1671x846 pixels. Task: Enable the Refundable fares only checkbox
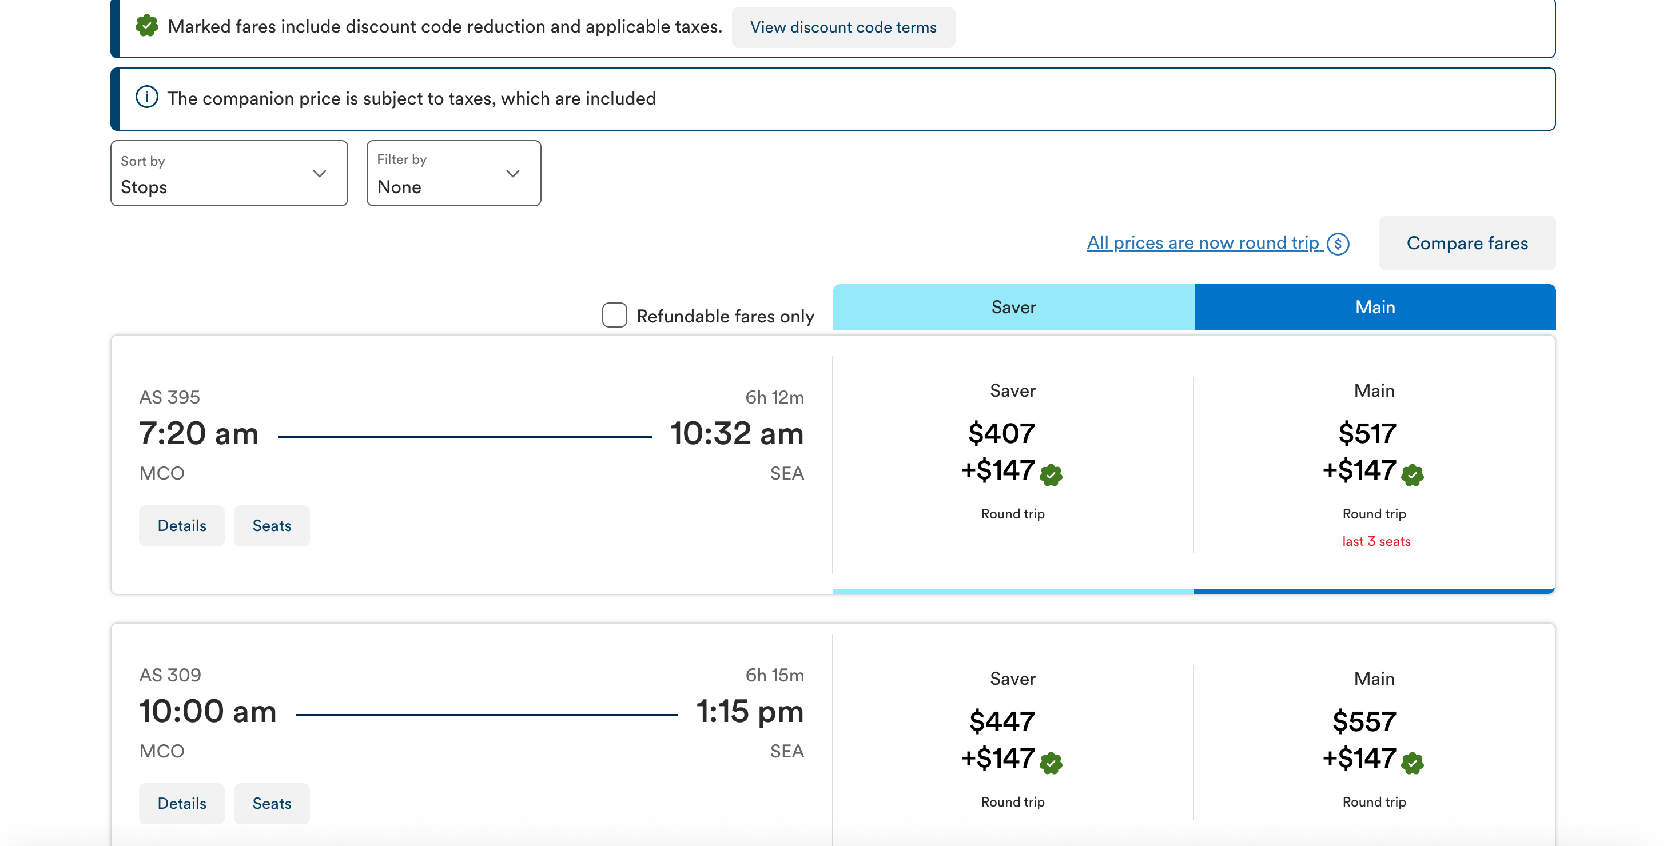(x=614, y=315)
